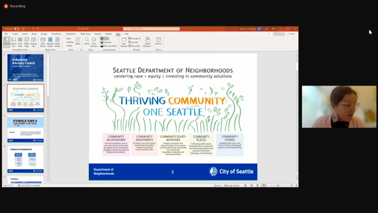Open the File menu tab

(x=6, y=34)
